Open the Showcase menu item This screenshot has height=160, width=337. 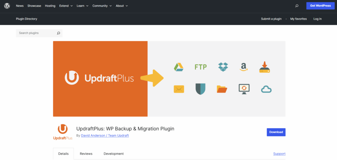(34, 6)
